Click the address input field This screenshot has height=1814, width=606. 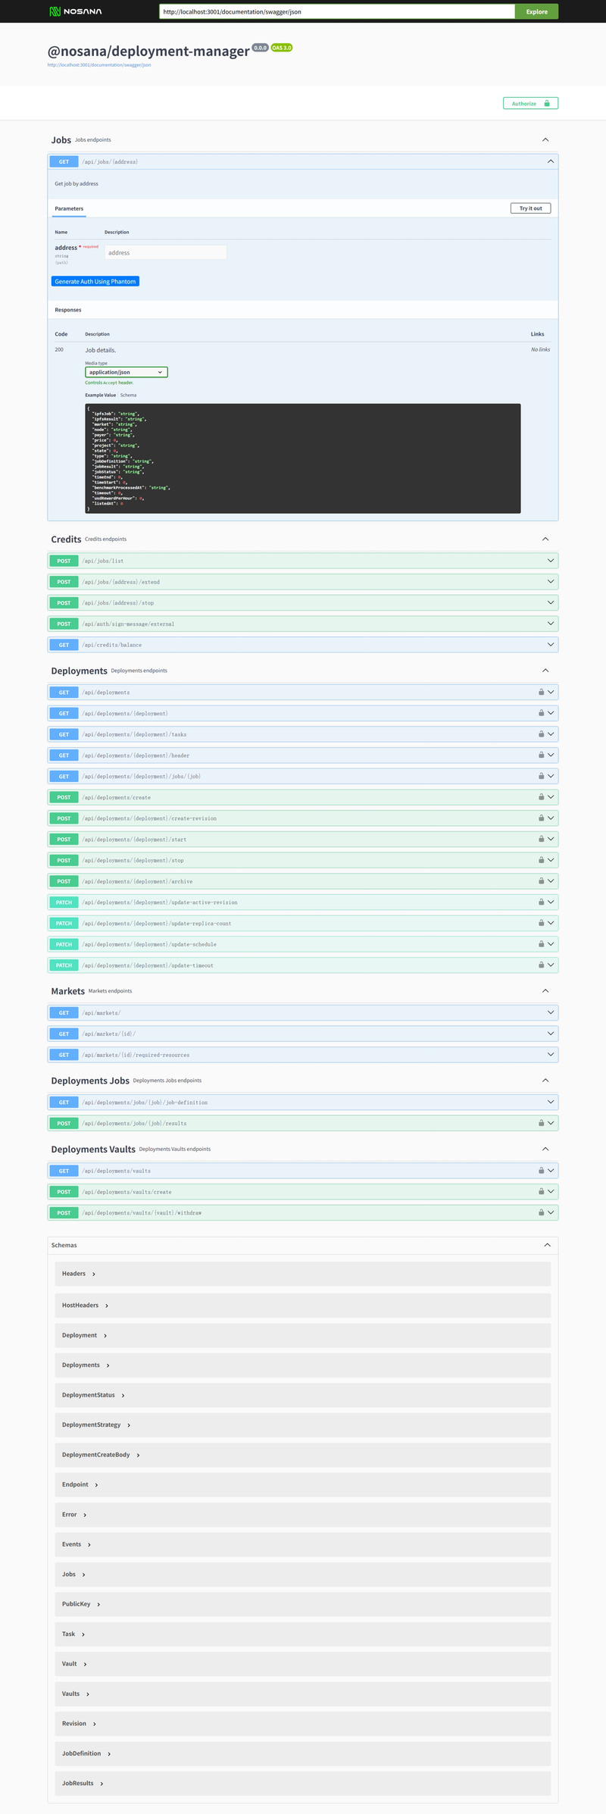point(165,252)
